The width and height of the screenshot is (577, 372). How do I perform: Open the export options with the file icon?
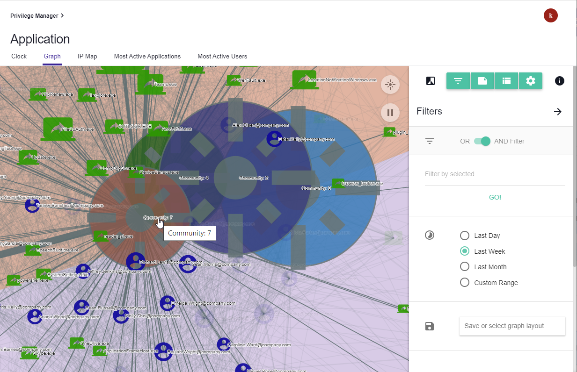pyautogui.click(x=482, y=81)
